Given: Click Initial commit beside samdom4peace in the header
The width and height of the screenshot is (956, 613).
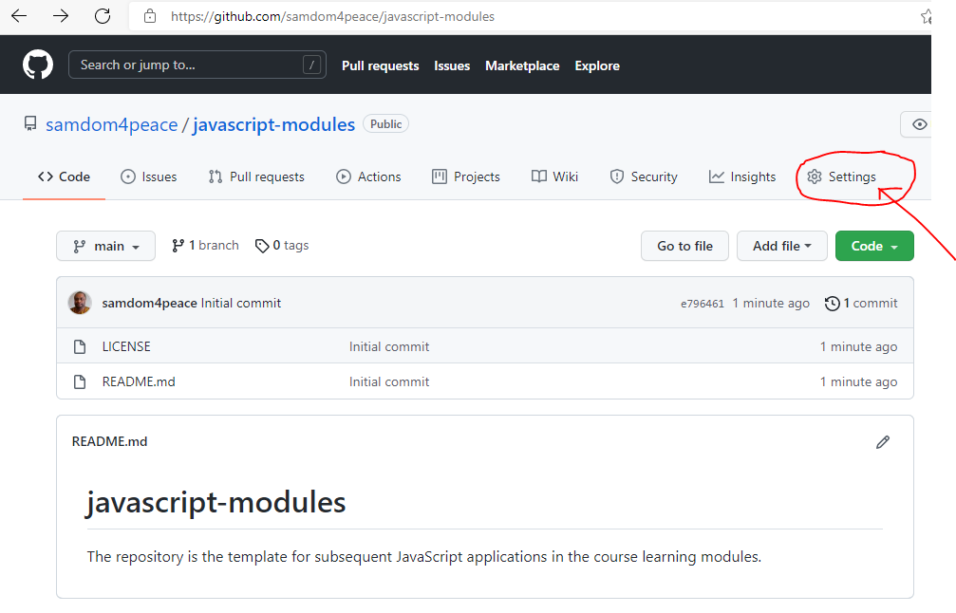Looking at the screenshot, I should click(241, 304).
